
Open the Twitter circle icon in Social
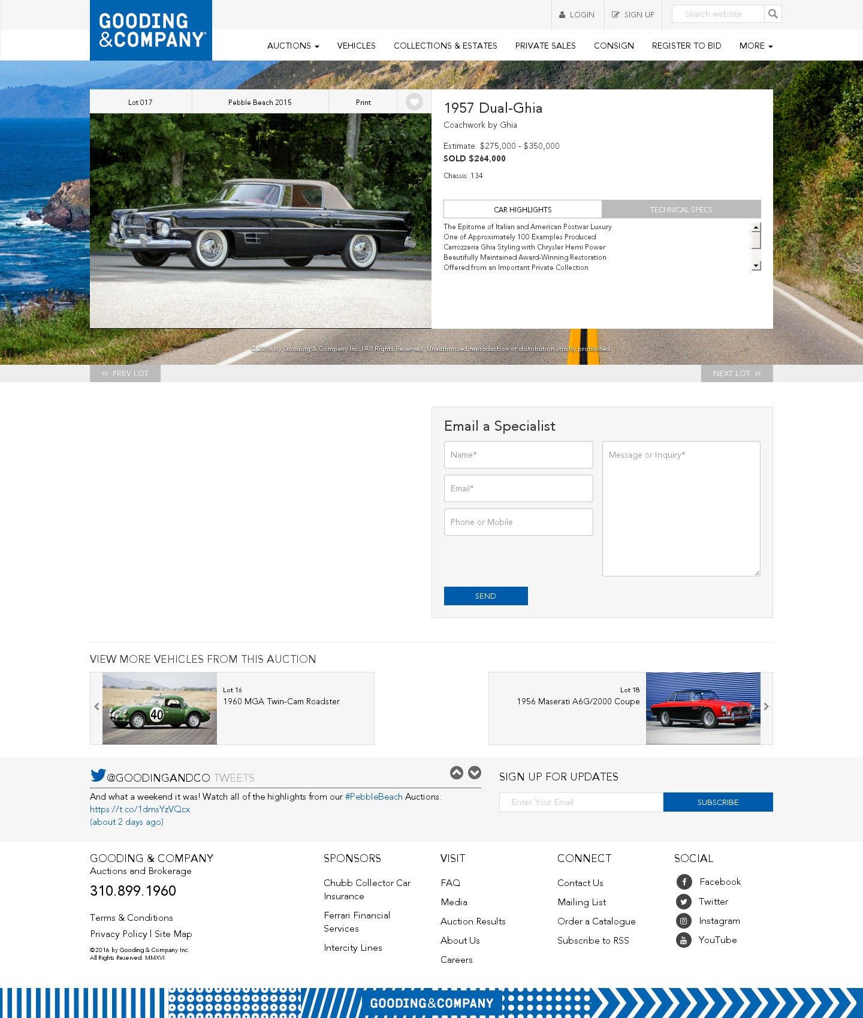[684, 902]
